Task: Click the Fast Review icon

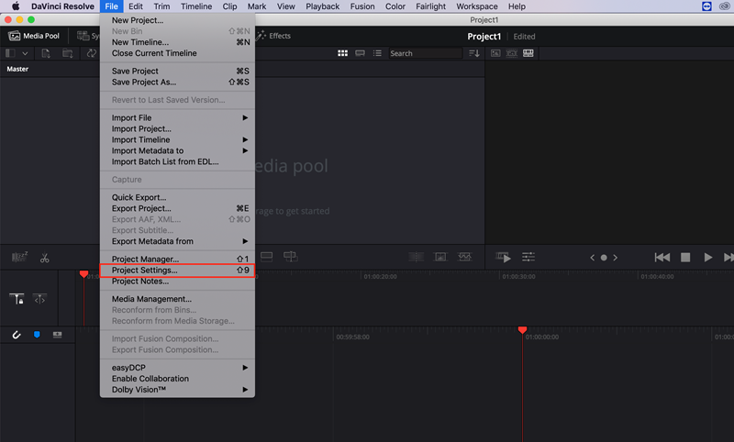Action: click(503, 258)
